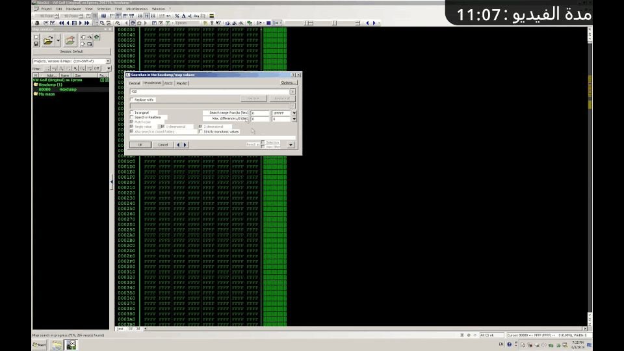Click the percent display icon
624x351 pixels.
(177, 16)
